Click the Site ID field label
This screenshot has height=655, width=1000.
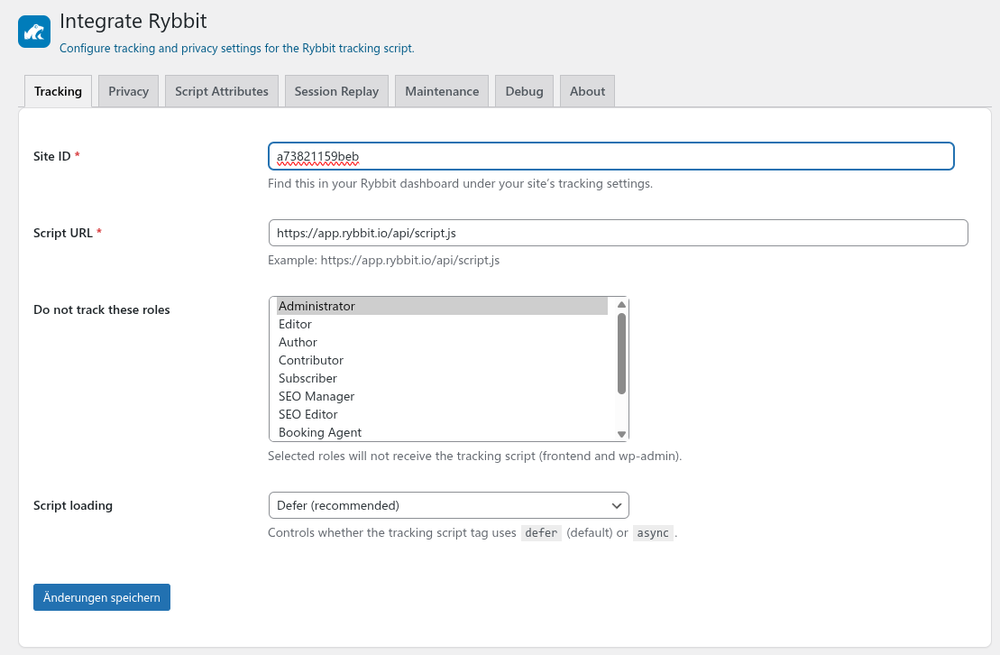(x=56, y=156)
